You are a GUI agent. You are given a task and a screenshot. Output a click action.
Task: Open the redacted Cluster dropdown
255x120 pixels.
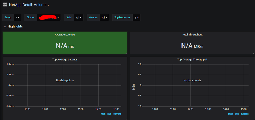tap(49, 17)
